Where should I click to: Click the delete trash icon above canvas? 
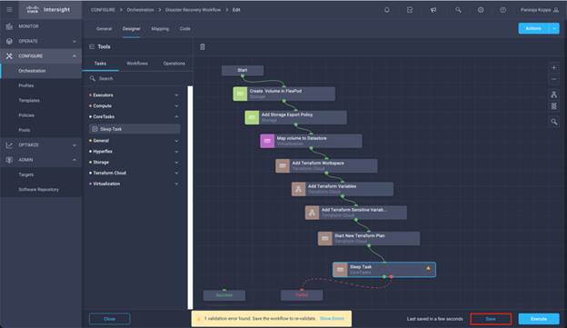coord(203,46)
